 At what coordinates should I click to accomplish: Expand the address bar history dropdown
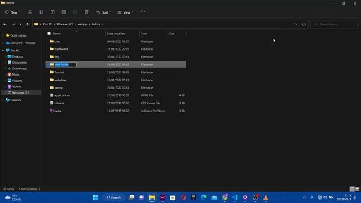coord(296,24)
